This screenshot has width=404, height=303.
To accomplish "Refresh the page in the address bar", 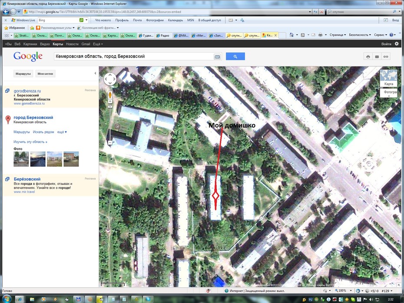I will pyautogui.click(x=316, y=12).
